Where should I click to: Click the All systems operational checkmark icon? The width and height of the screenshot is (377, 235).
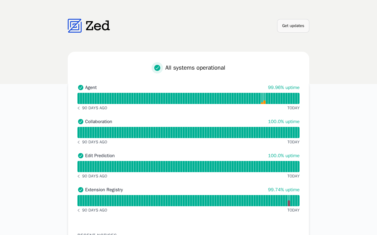coord(157,68)
